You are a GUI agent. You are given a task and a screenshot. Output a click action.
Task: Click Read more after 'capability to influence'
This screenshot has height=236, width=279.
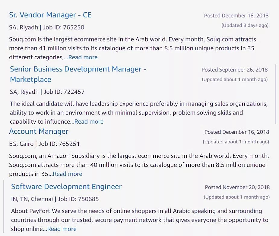tap(89, 122)
